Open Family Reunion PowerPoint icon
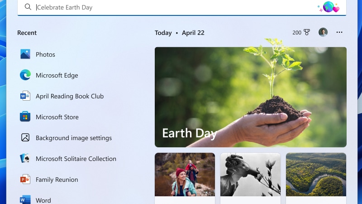This screenshot has height=204, width=362. pyautogui.click(x=25, y=180)
